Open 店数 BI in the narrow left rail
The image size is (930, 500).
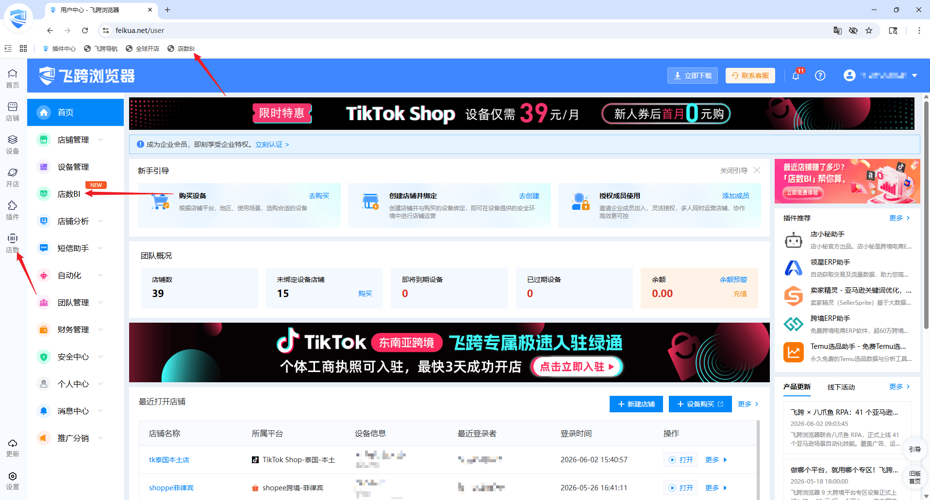[13, 243]
